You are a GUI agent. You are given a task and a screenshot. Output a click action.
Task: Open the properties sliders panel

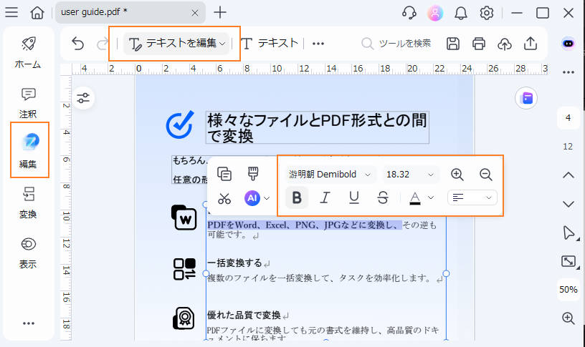point(83,98)
